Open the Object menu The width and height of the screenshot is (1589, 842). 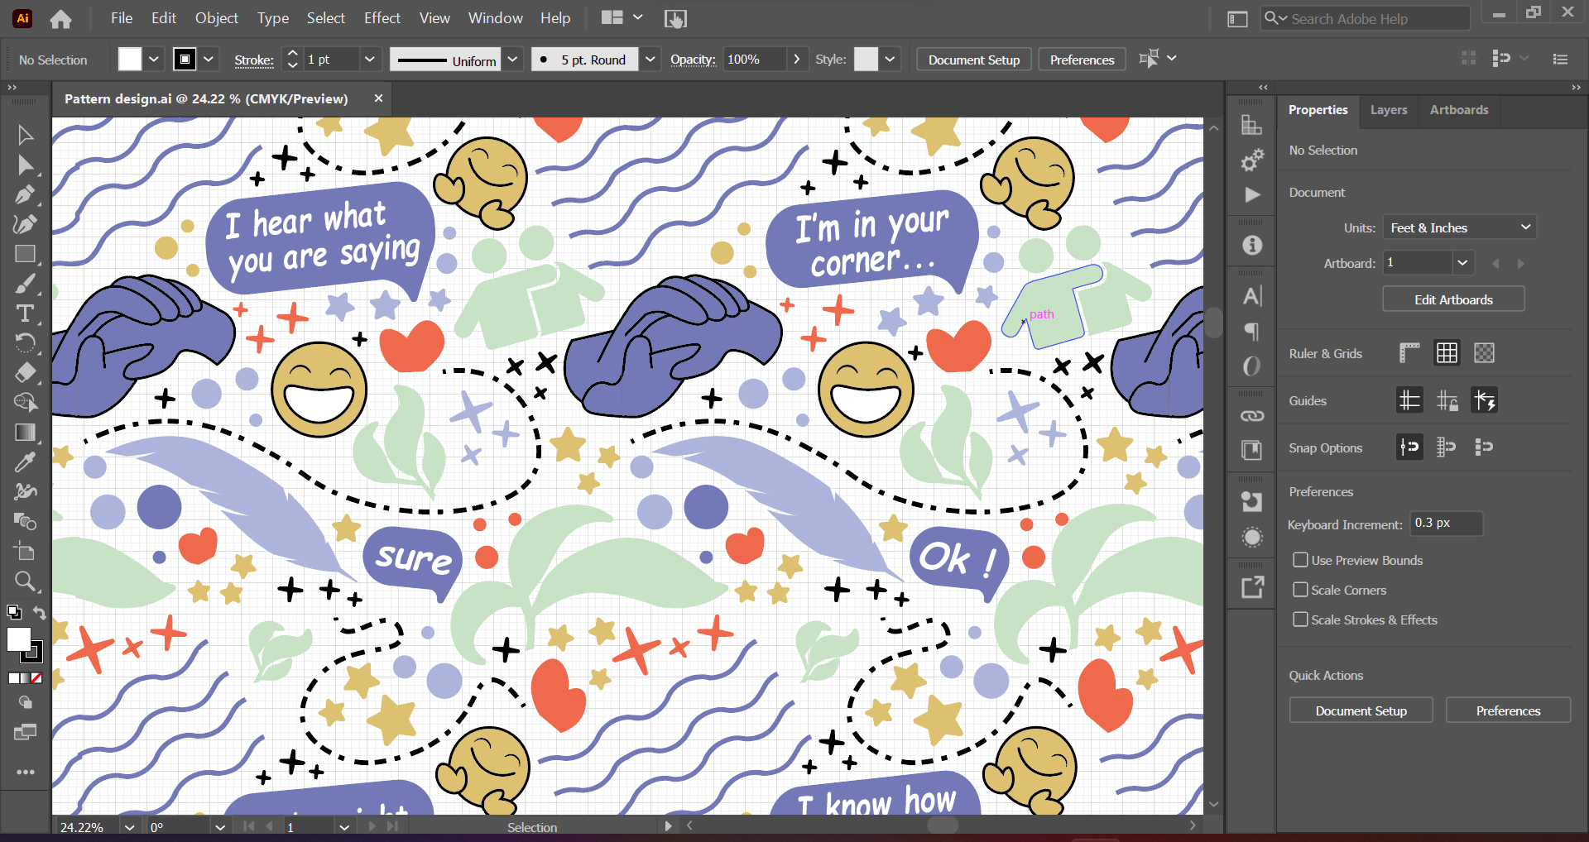coord(216,17)
